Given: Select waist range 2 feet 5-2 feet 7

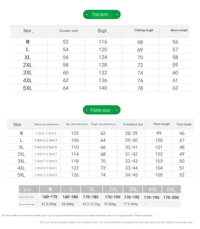Looking at the screenshot, I should click(x=46, y=154).
